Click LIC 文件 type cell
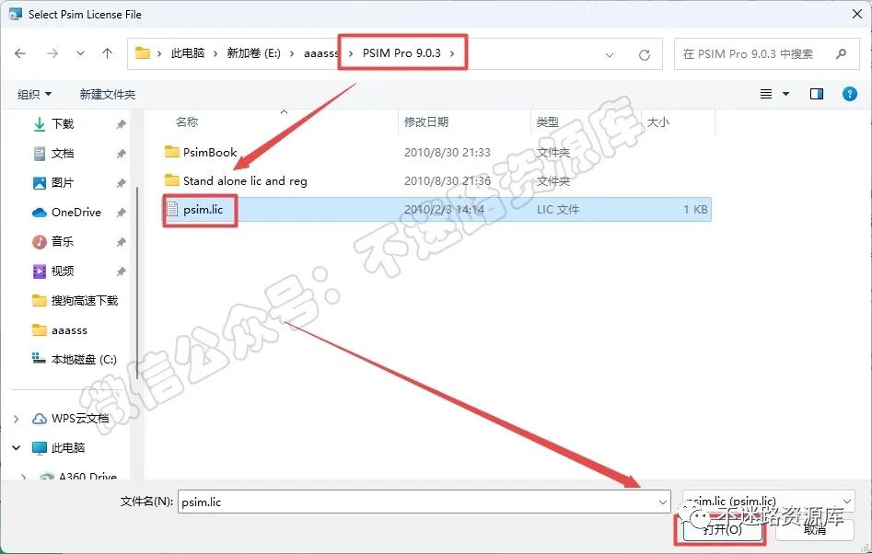Screen dimensions: 872x554 (558, 210)
